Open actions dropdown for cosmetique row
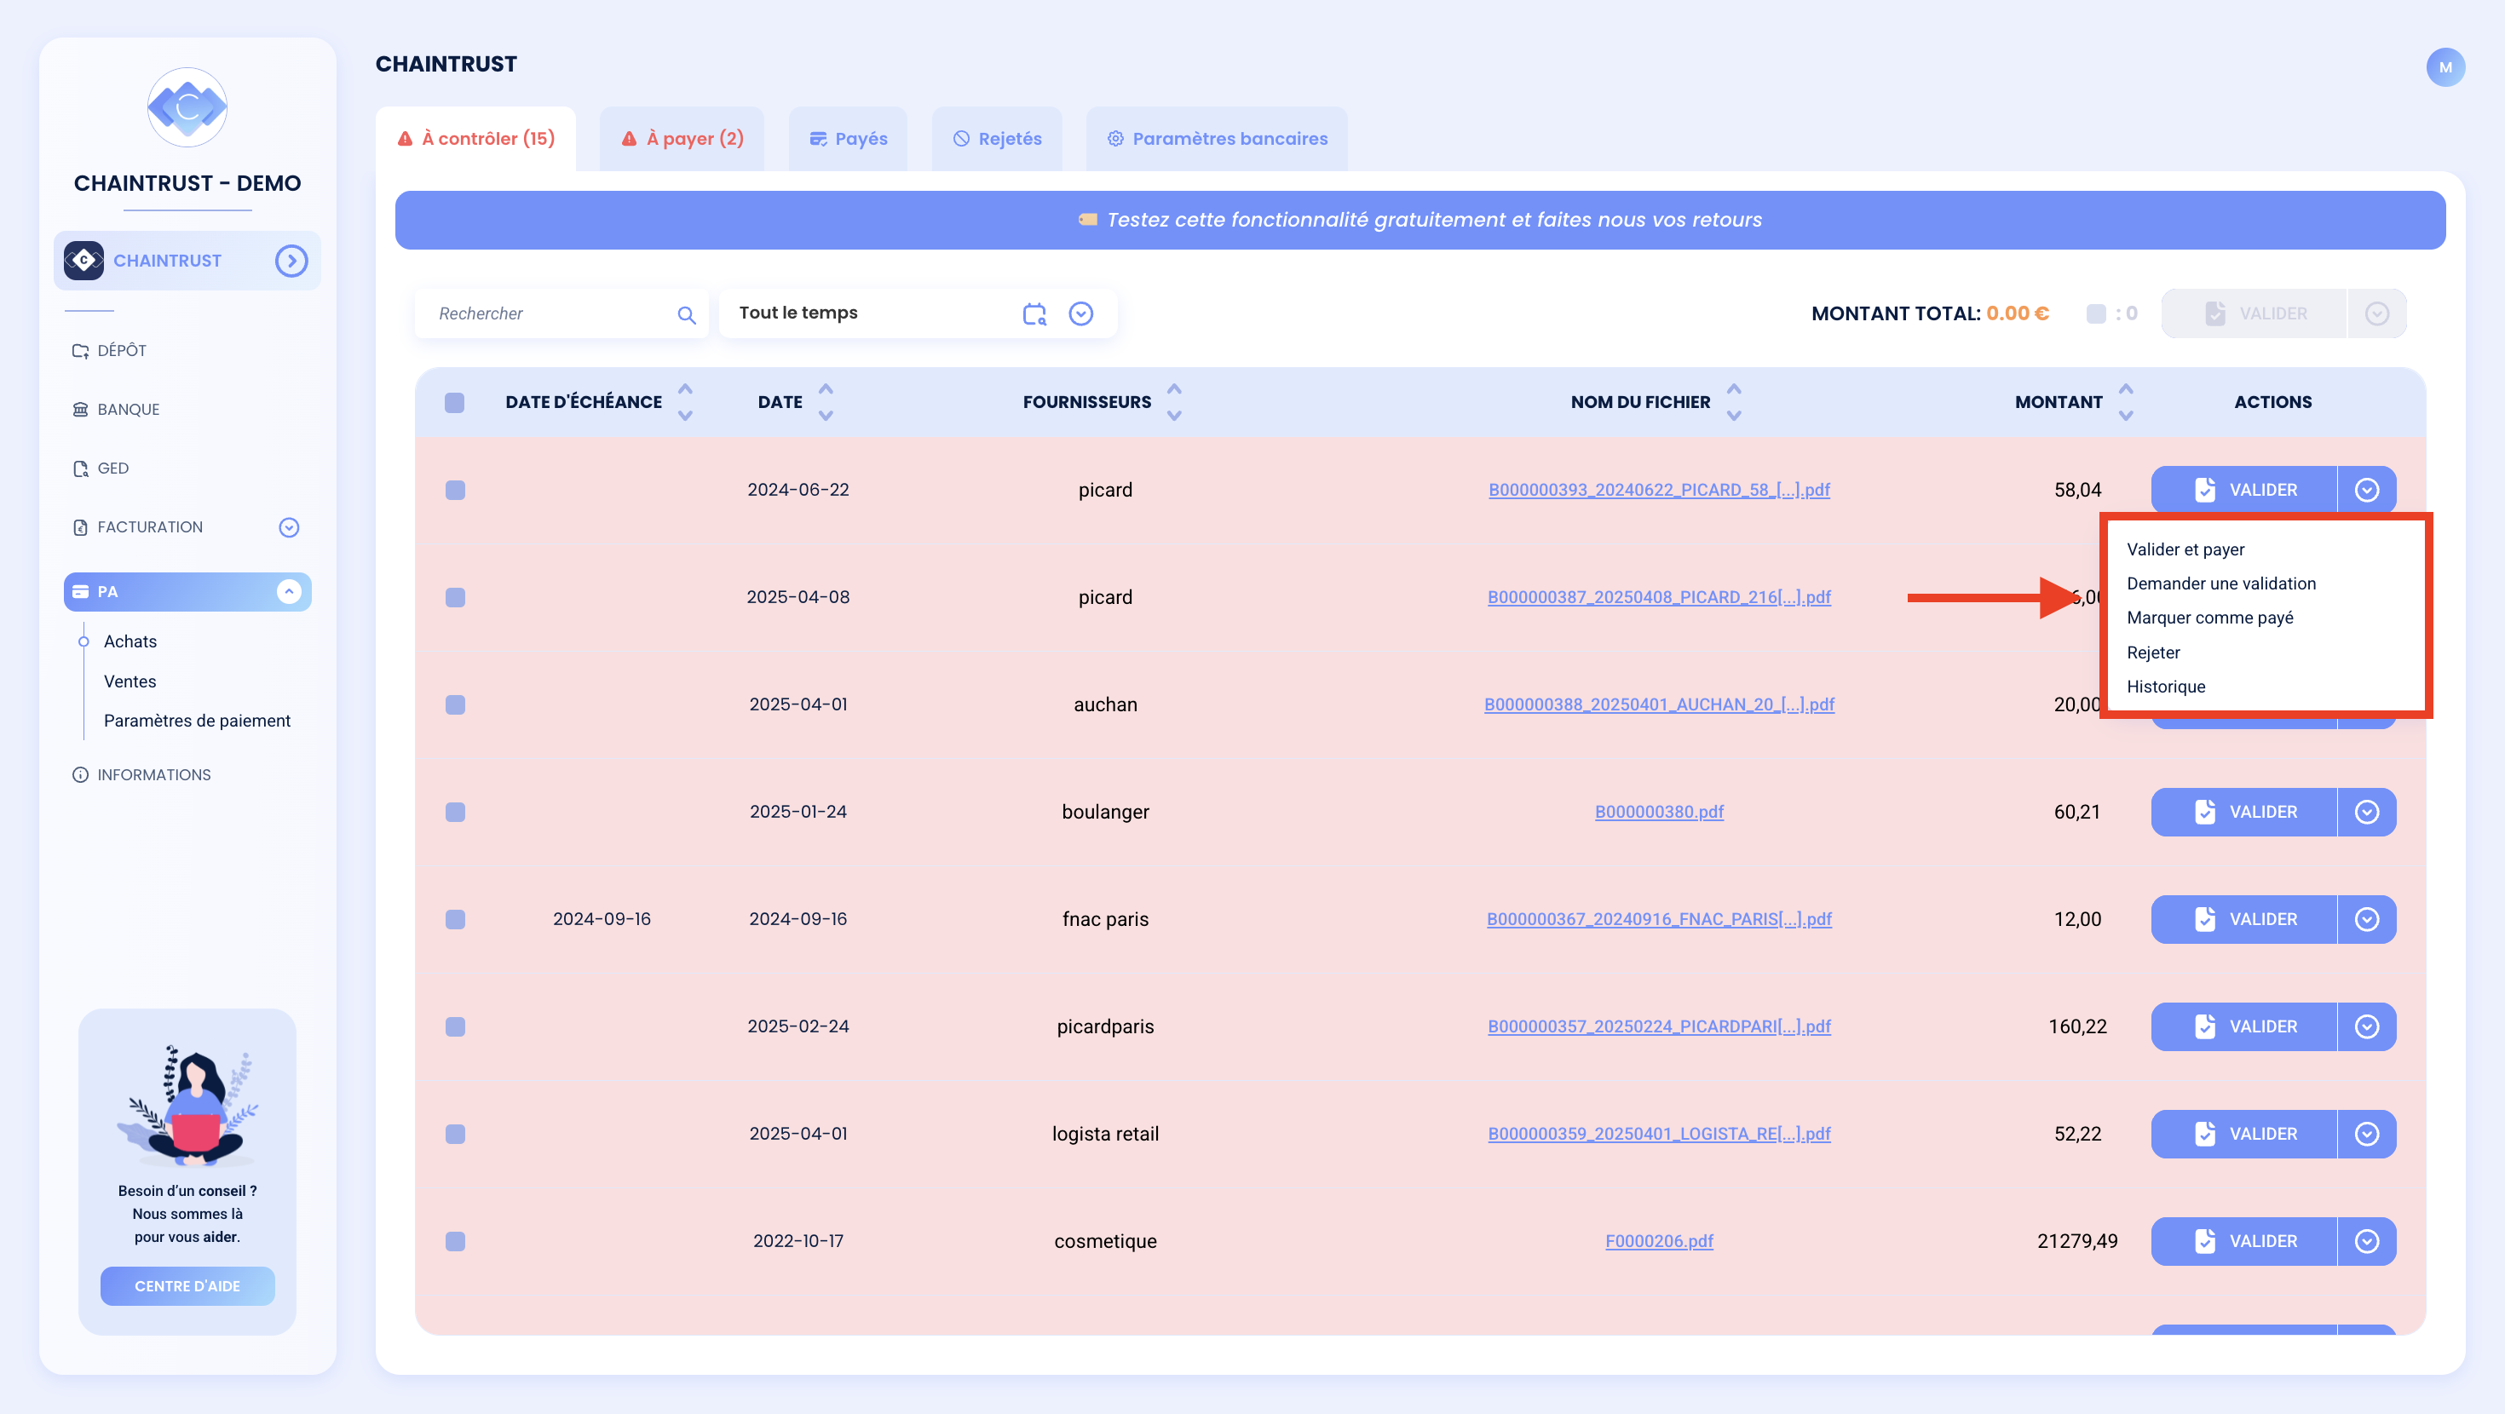The width and height of the screenshot is (2505, 1414). pyautogui.click(x=2366, y=1241)
